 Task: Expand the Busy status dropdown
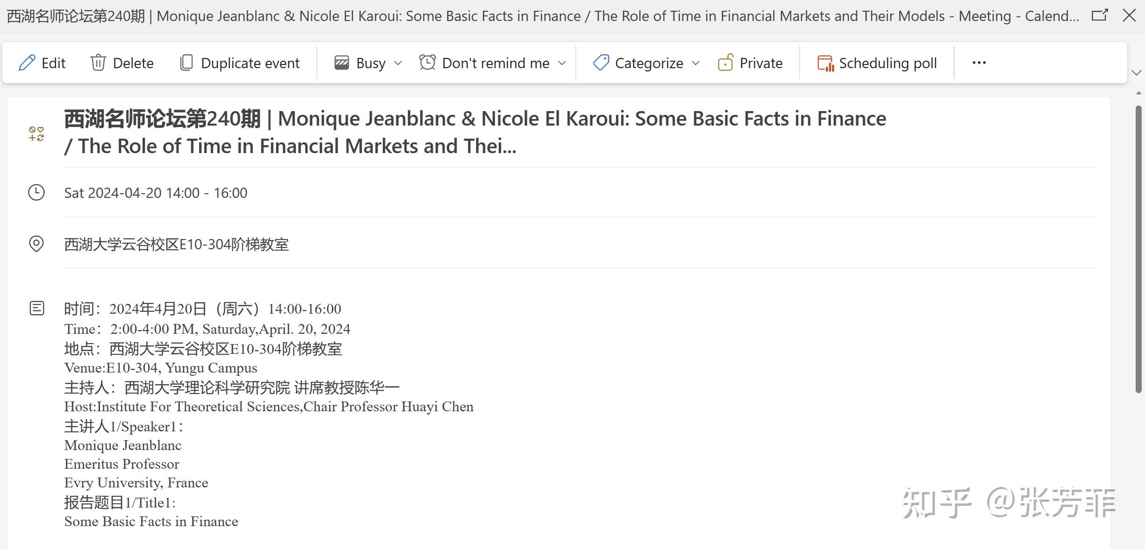pyautogui.click(x=398, y=63)
